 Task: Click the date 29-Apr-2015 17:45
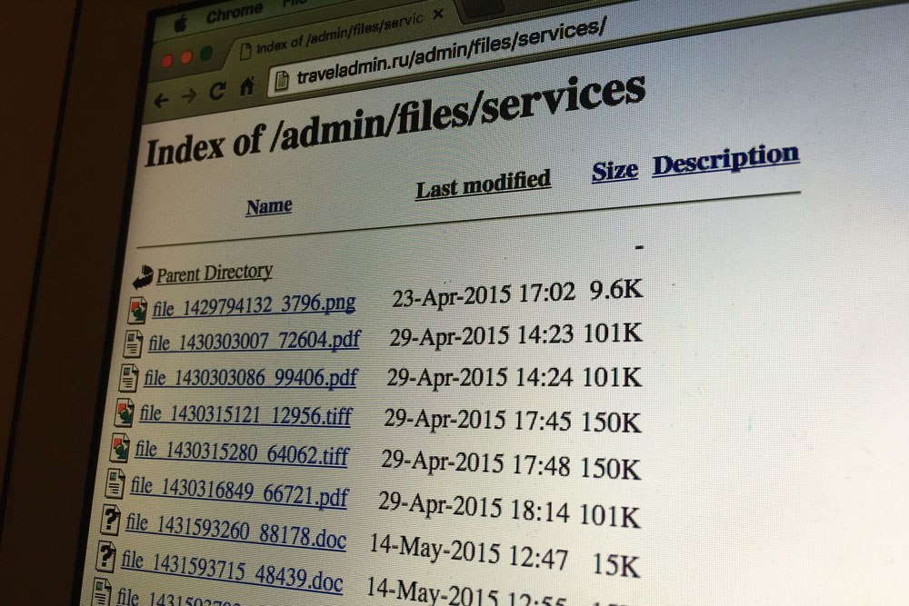[478, 420]
